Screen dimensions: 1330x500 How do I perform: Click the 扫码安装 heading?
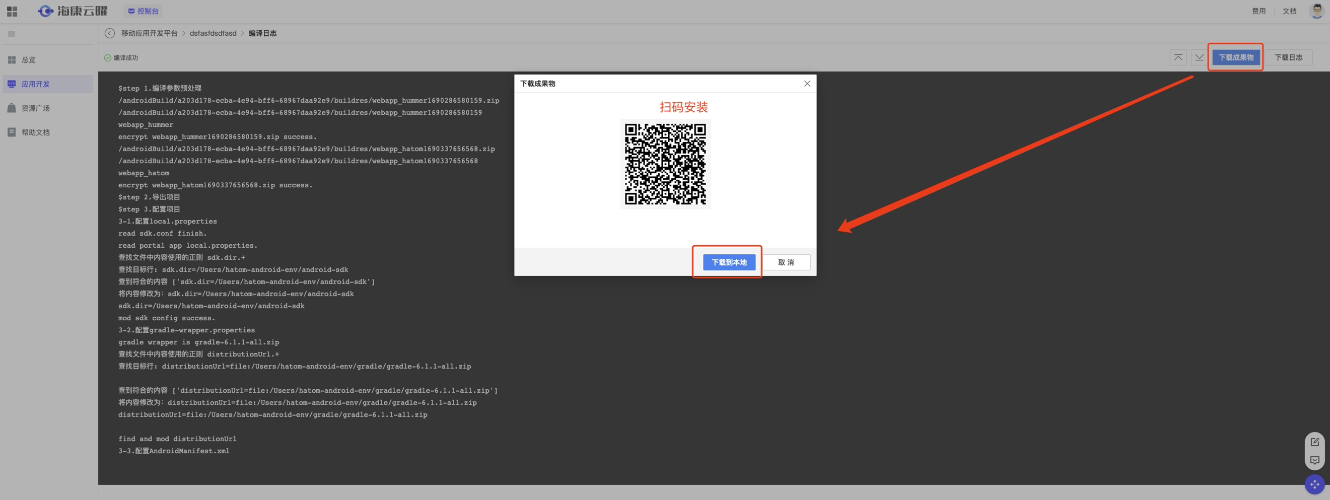tap(683, 107)
